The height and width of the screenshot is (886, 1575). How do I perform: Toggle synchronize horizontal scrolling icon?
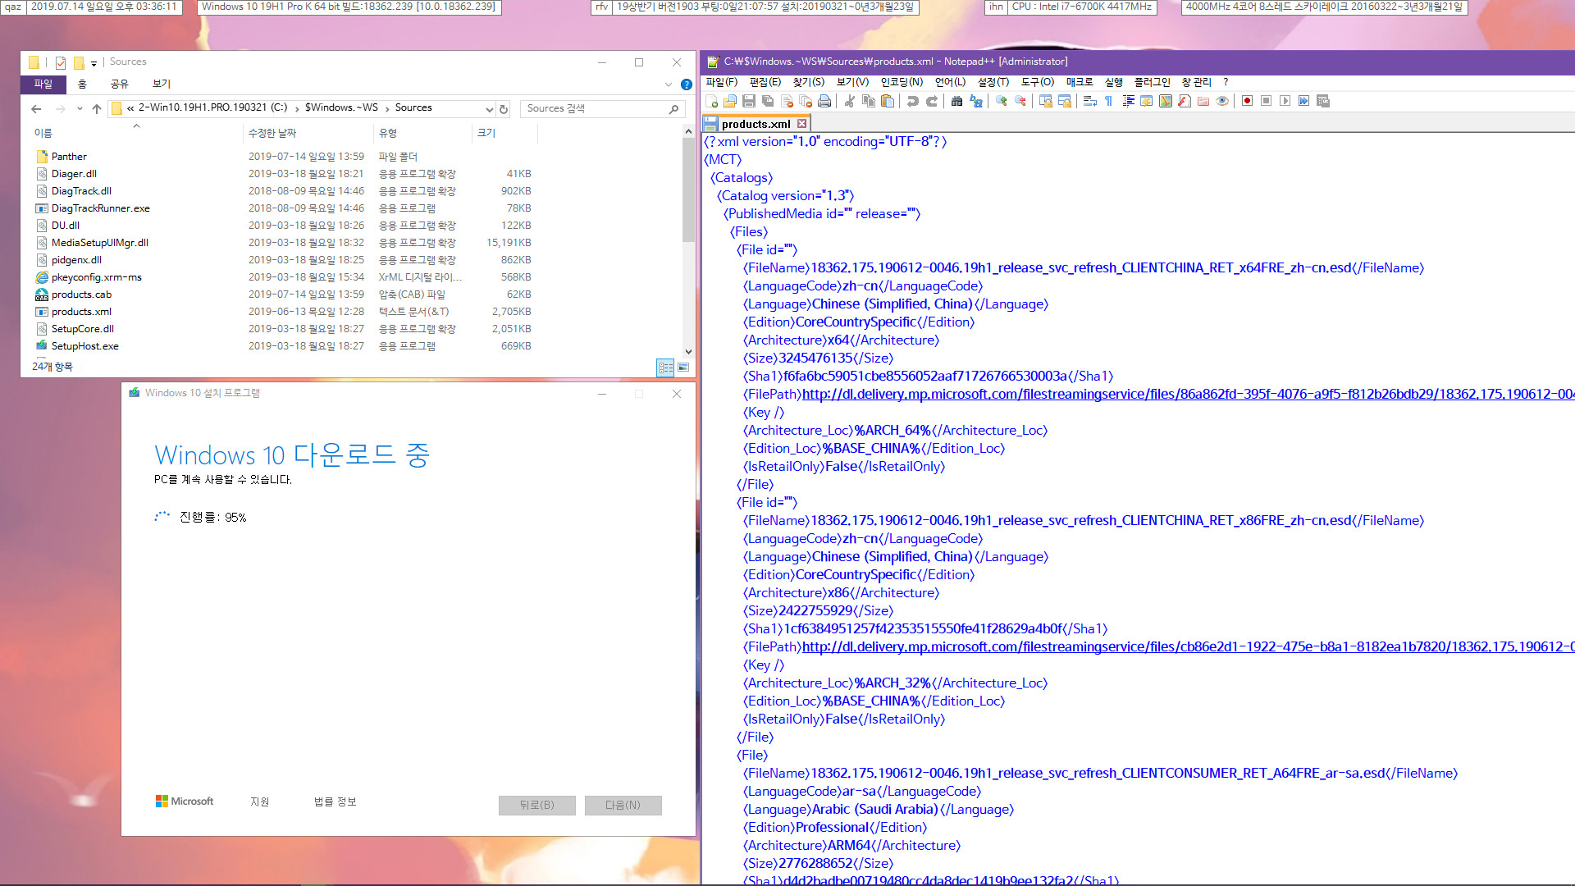point(1065,101)
